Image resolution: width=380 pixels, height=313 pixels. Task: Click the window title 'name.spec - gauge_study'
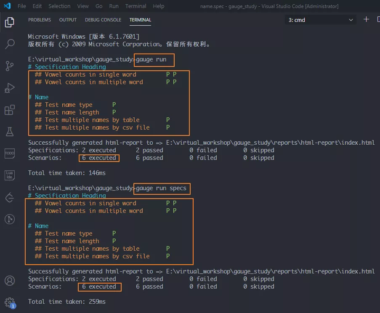pos(228,6)
